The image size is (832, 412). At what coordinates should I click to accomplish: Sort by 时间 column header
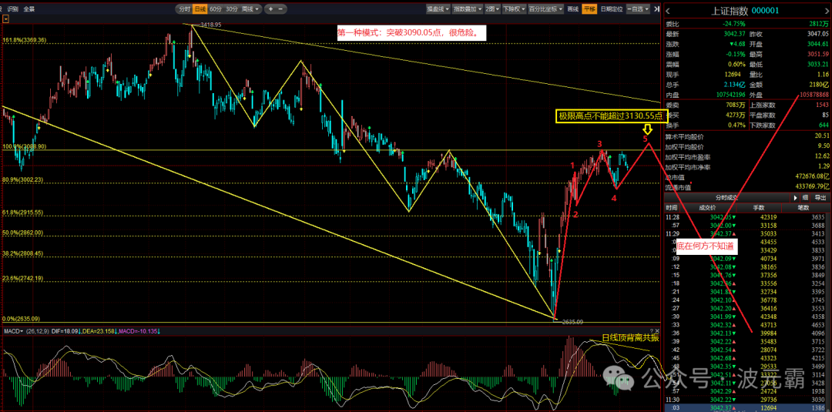point(672,208)
